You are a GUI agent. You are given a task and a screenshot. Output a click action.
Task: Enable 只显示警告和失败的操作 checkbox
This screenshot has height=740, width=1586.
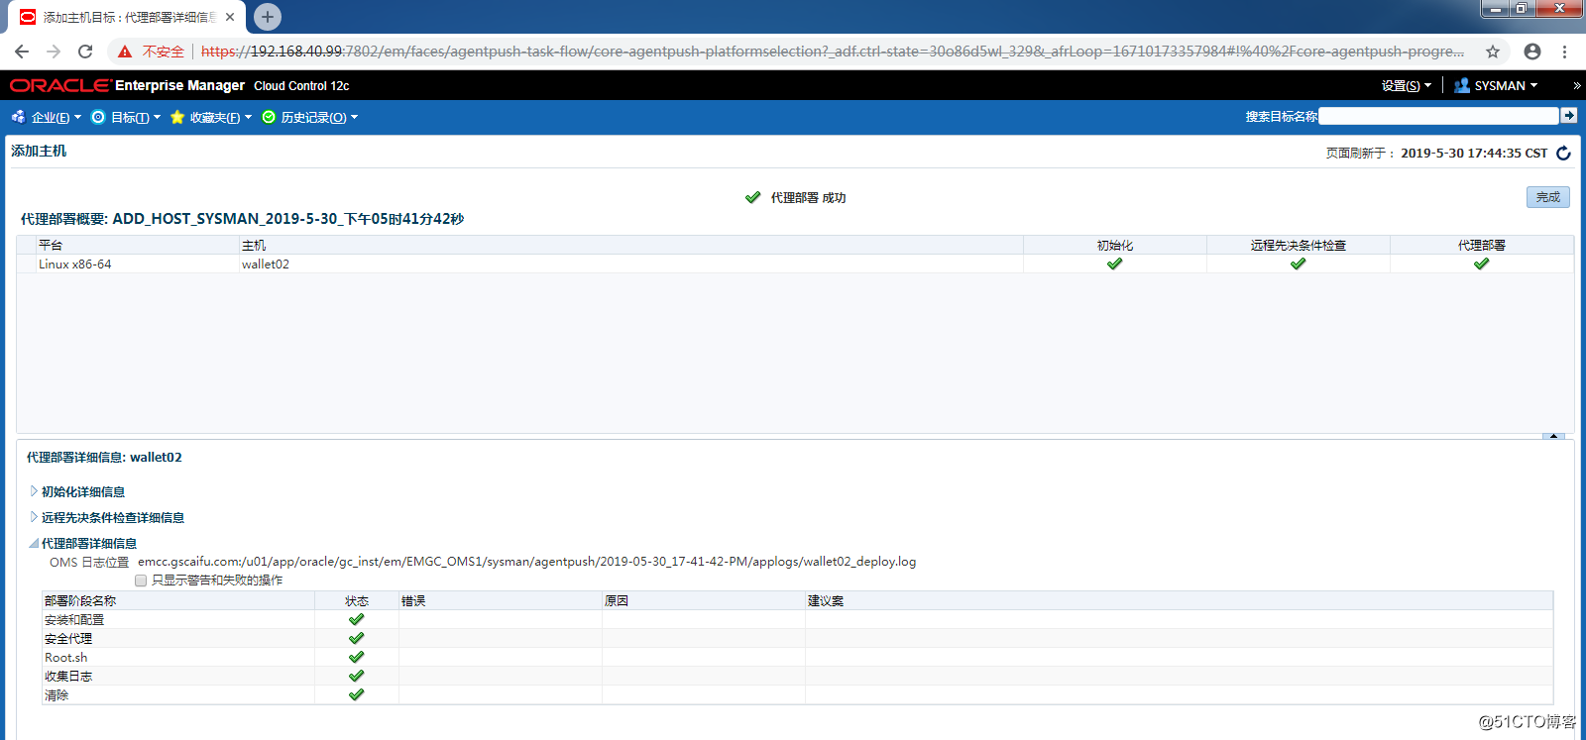(x=141, y=581)
